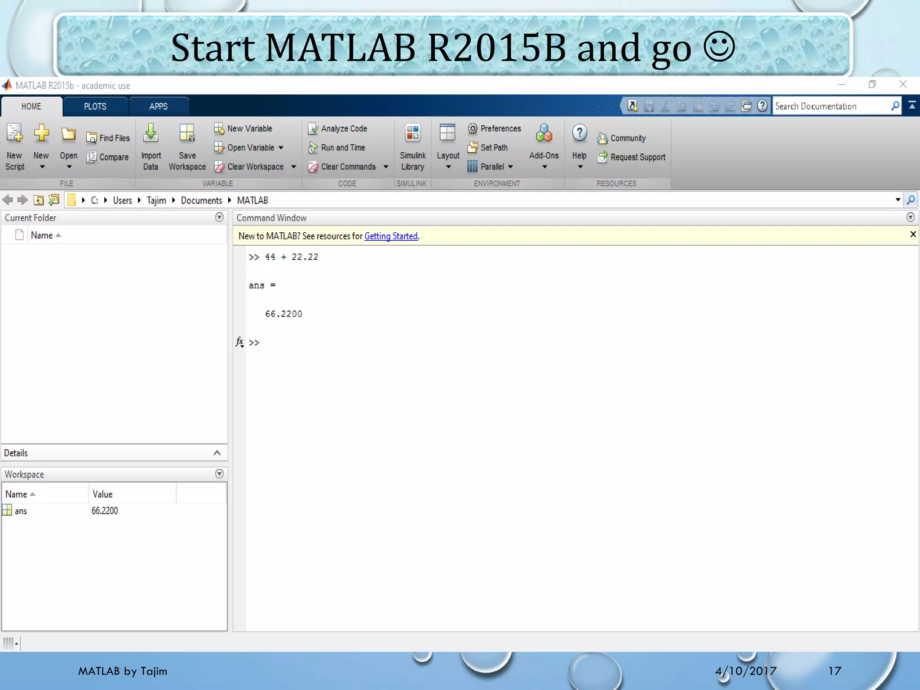The width and height of the screenshot is (920, 690).
Task: Expand the Details panel
Action: click(x=217, y=453)
